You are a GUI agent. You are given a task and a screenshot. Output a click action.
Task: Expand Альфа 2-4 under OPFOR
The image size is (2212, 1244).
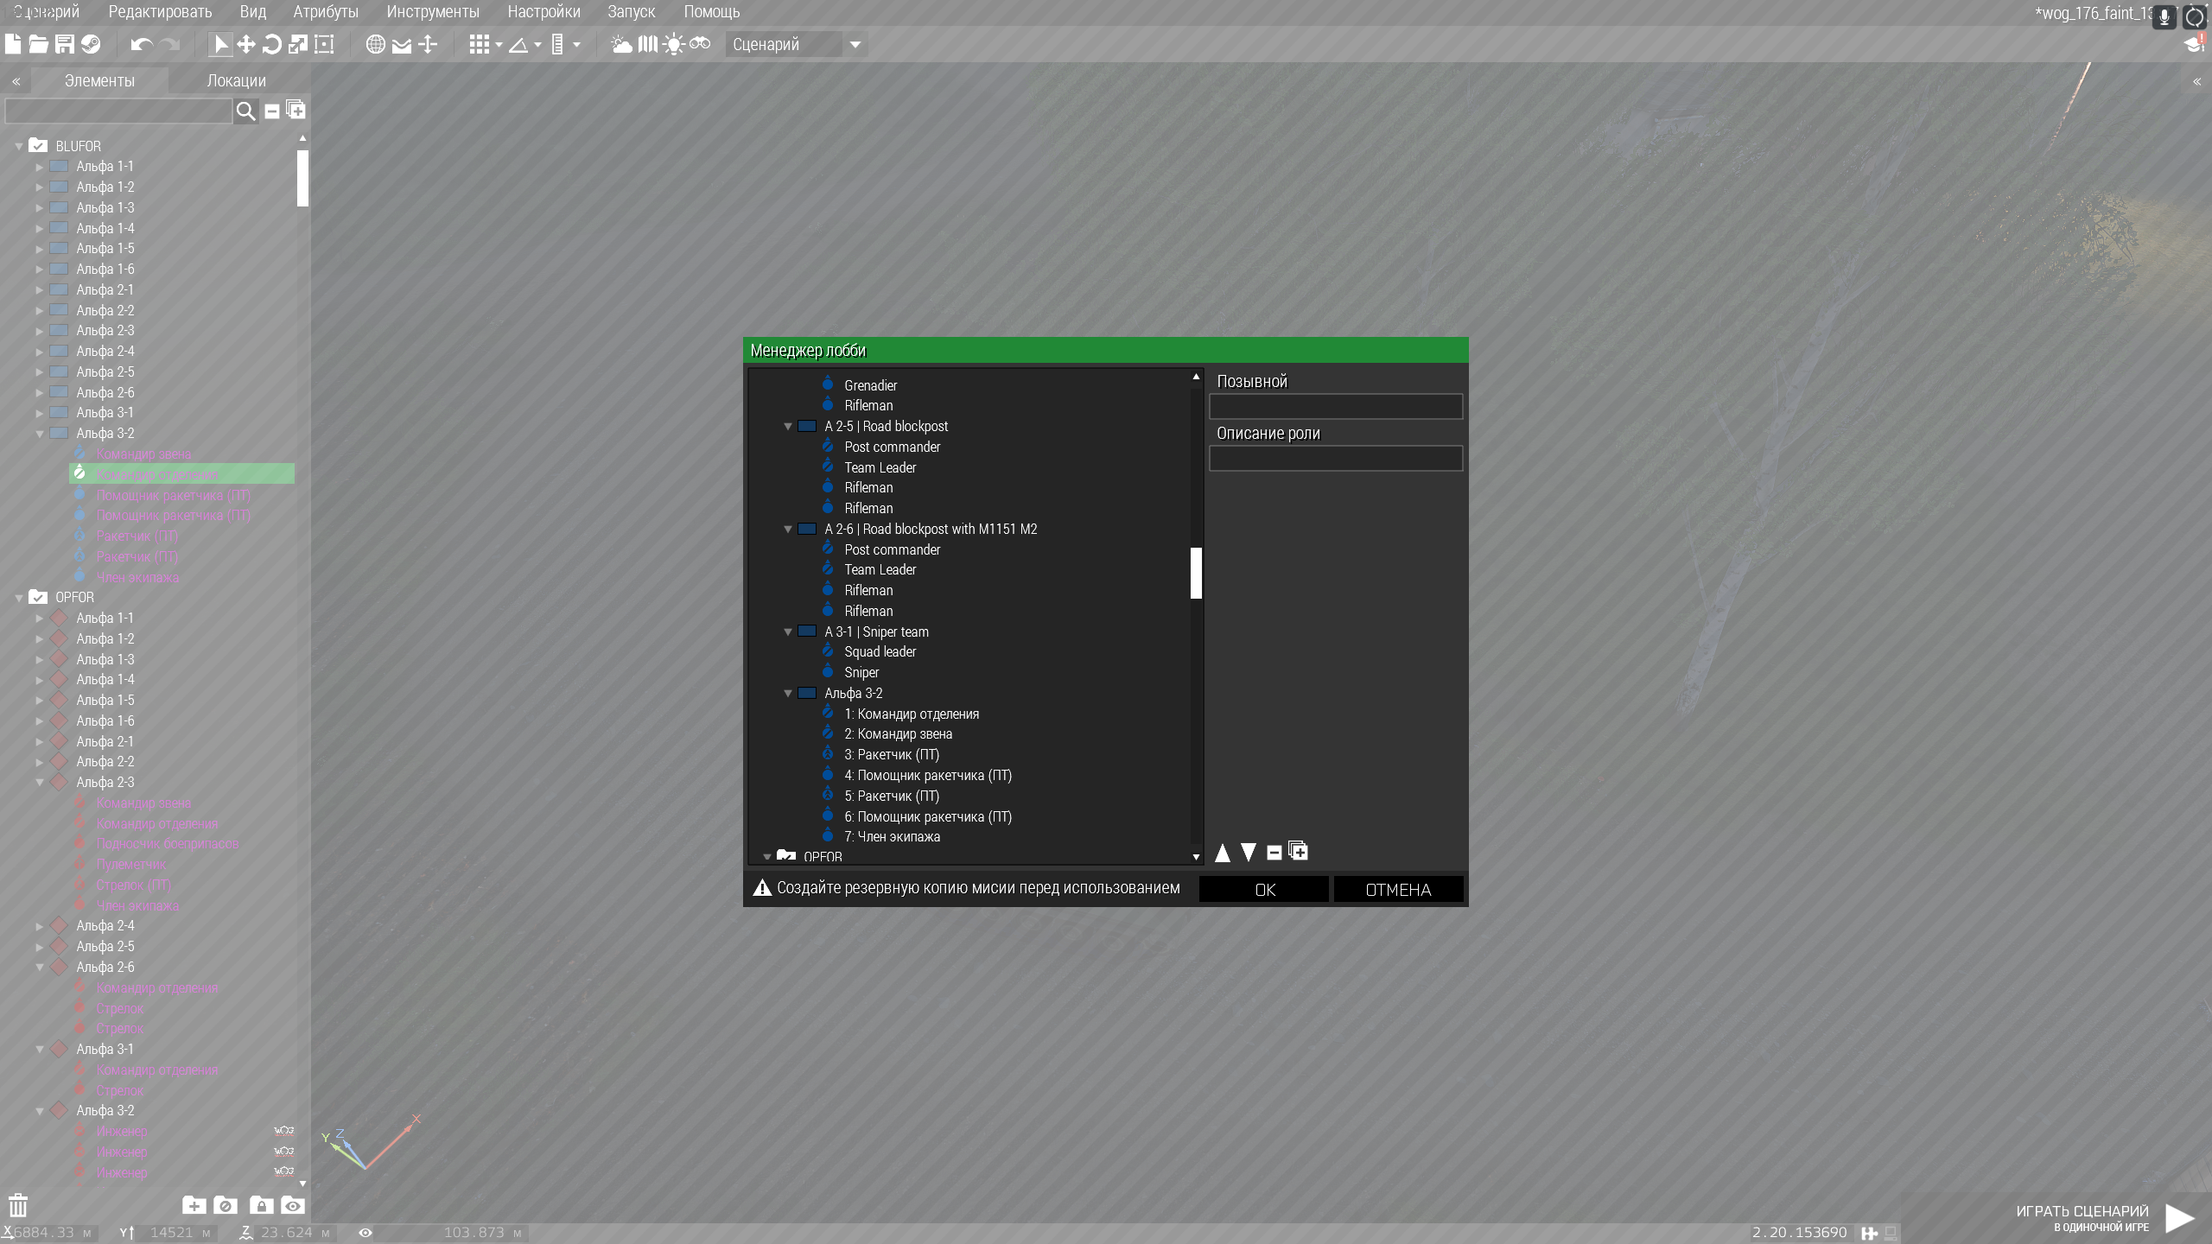click(x=40, y=926)
